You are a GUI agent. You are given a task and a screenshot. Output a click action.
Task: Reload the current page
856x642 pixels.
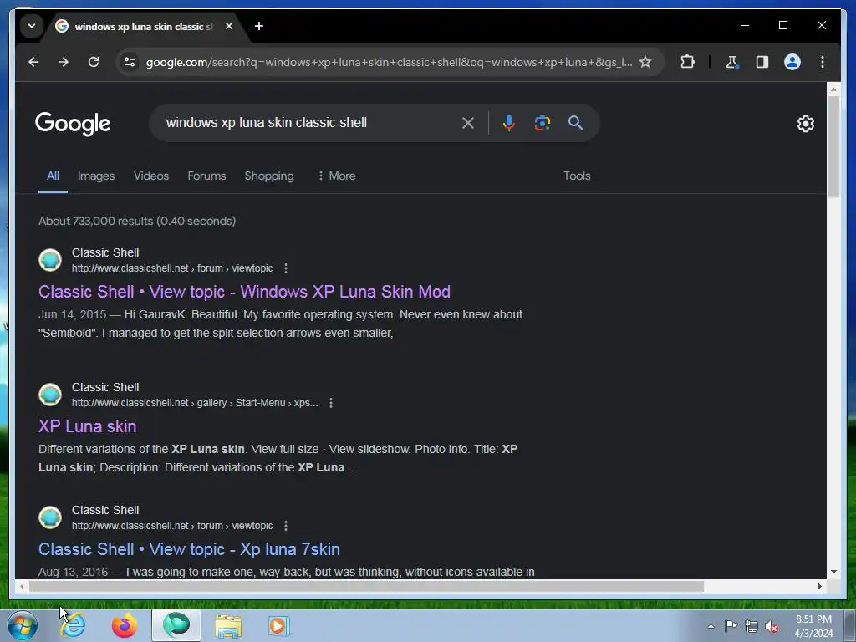(x=94, y=62)
